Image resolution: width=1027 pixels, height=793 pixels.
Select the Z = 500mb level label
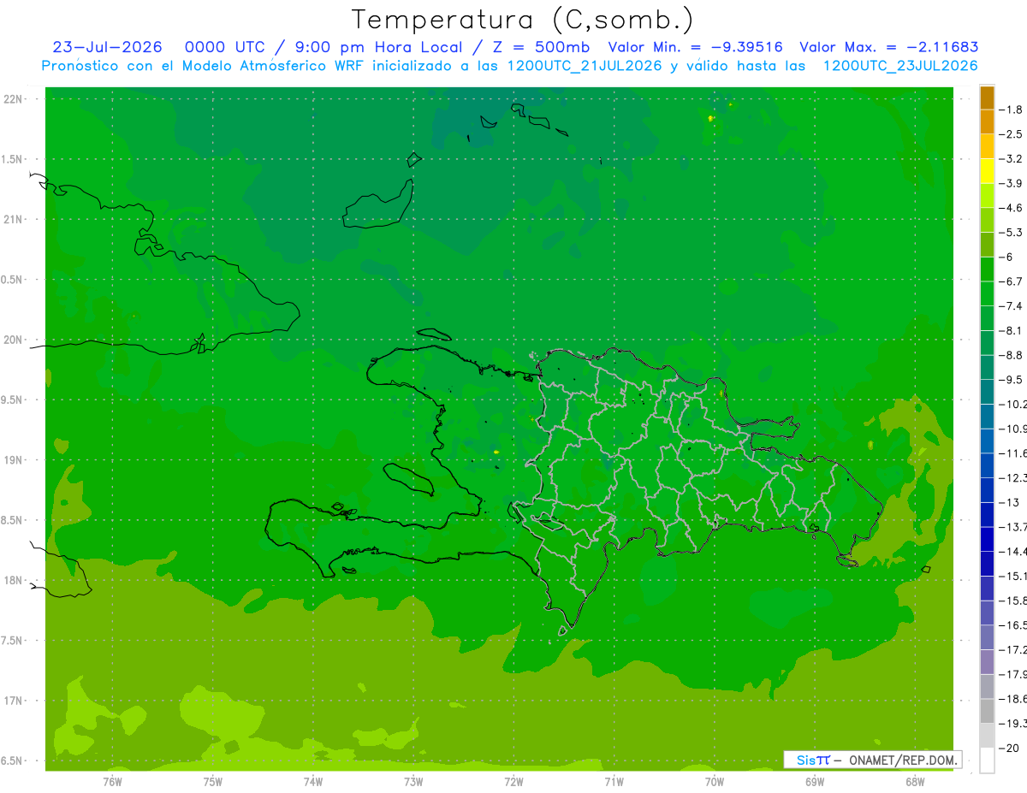pyautogui.click(x=537, y=47)
